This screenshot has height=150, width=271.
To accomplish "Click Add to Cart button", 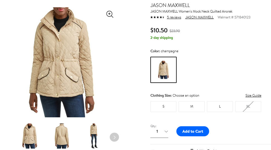I will click(x=193, y=131).
